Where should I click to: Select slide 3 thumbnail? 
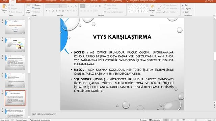(15, 63)
